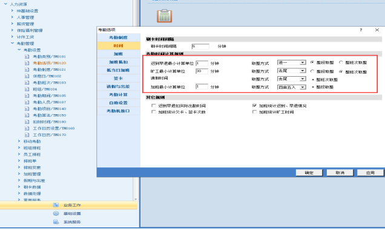Viewport: 385px width, 229px height.
Task: Switch to 考勤机接口 tab
Action: pyautogui.click(x=119, y=111)
